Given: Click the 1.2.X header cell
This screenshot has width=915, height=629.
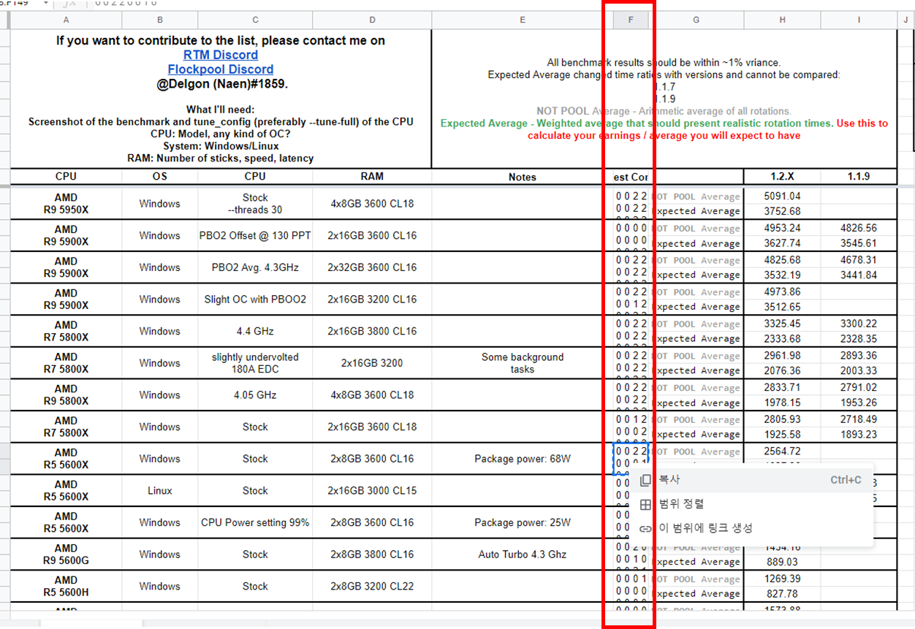Looking at the screenshot, I should (x=782, y=176).
